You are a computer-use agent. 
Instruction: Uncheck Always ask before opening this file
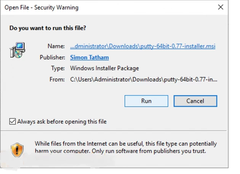tap(13, 121)
